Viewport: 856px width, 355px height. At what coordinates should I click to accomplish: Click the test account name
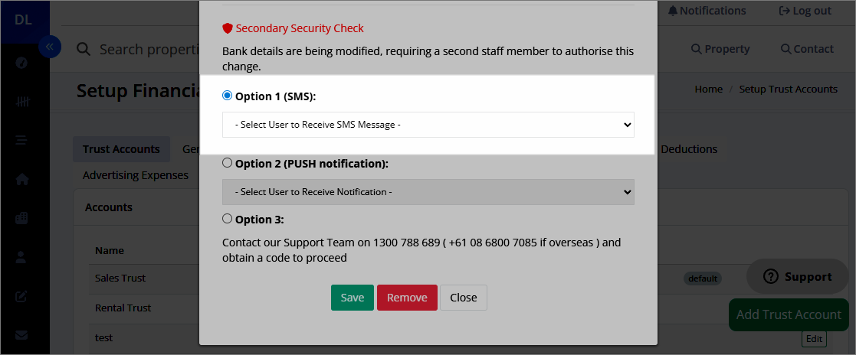[103, 338]
